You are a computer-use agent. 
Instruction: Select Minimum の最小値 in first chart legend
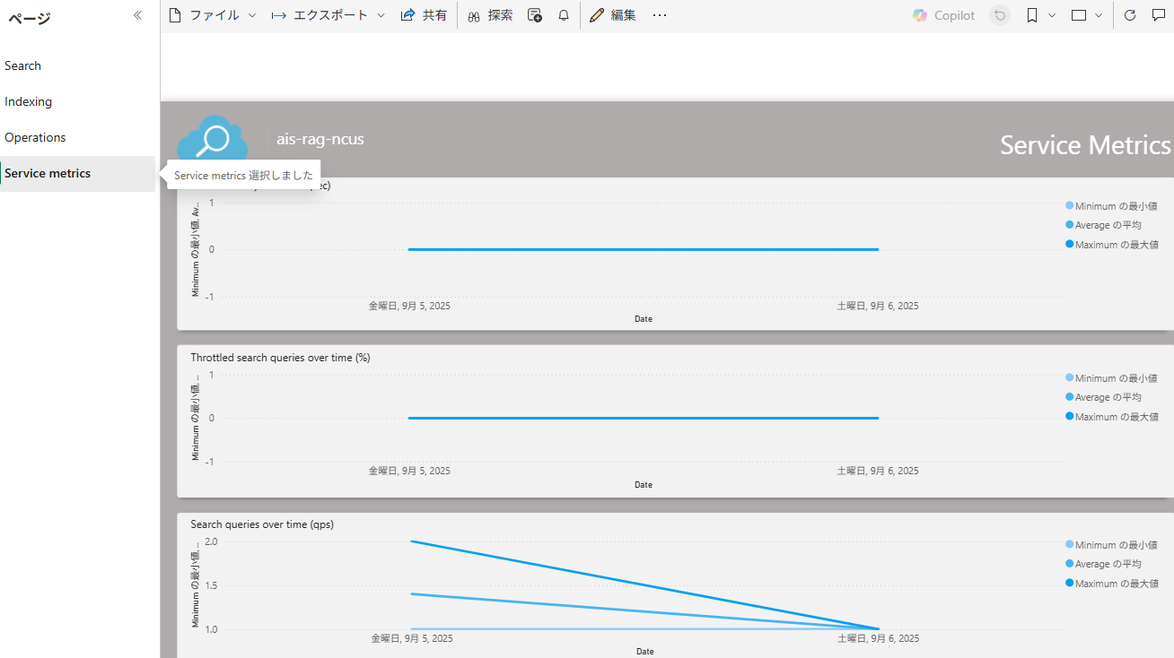click(1111, 206)
